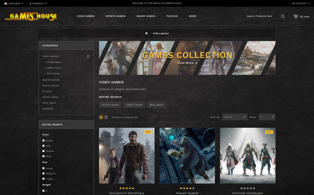This screenshot has width=314, height=195.
Task: Open the Aliquam Quaerat product image
Action: pos(187,156)
